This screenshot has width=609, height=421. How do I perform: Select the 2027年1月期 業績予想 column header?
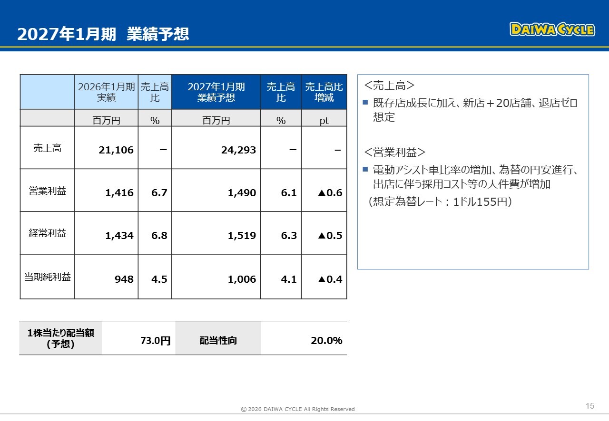[216, 92]
